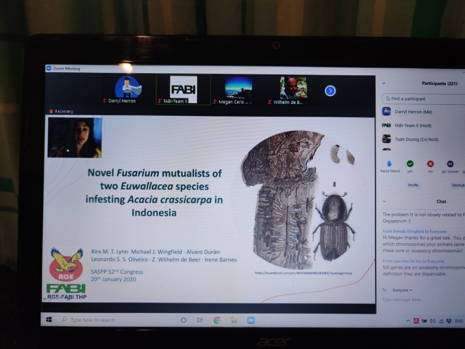Open the "To: Everyone" chat recipient dropdown
The height and width of the screenshot is (349, 465).
click(402, 290)
